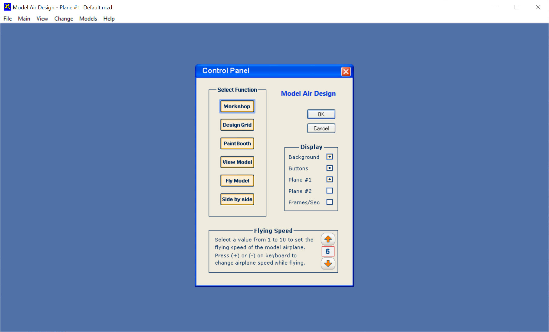
Task: Choose the View Model function
Action: point(237,162)
